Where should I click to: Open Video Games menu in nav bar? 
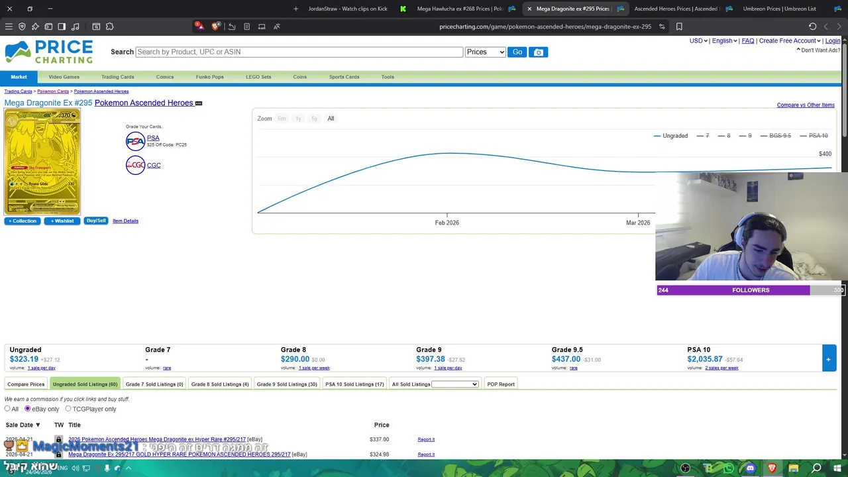pyautogui.click(x=64, y=77)
